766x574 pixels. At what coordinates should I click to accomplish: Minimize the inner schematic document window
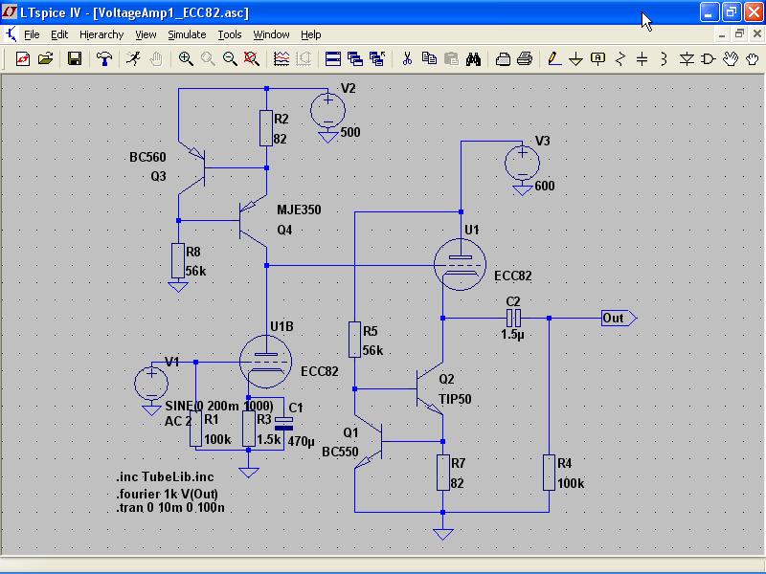point(722,34)
